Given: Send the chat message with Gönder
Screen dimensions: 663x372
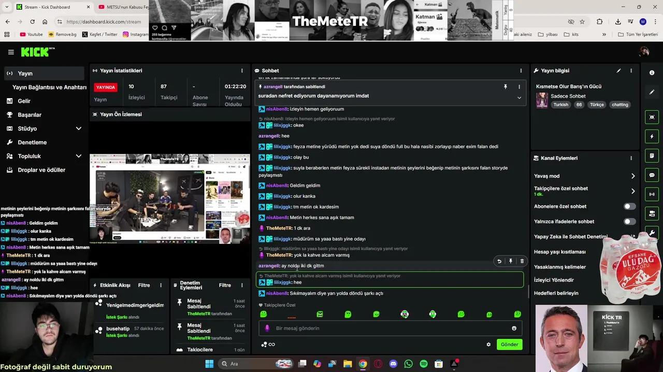Looking at the screenshot, I should pyautogui.click(x=509, y=345).
